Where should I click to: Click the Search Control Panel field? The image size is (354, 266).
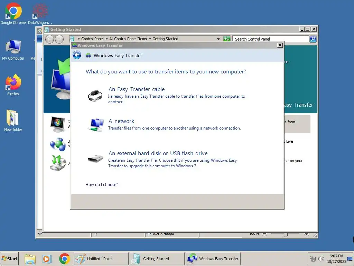click(271, 39)
